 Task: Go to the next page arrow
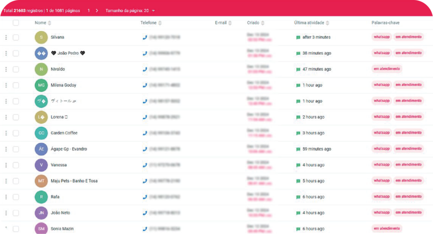(x=97, y=11)
